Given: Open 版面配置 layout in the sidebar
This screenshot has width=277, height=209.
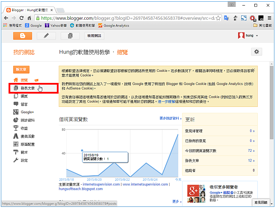Looking at the screenshot, I should point(27,144).
